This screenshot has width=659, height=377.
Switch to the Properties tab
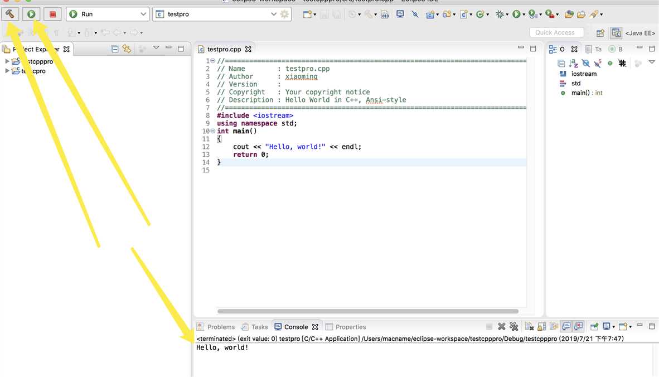click(x=346, y=327)
